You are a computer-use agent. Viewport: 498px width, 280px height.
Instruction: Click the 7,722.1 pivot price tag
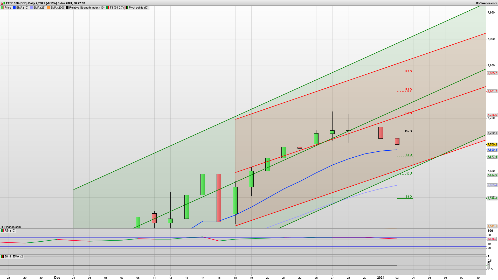(492, 133)
